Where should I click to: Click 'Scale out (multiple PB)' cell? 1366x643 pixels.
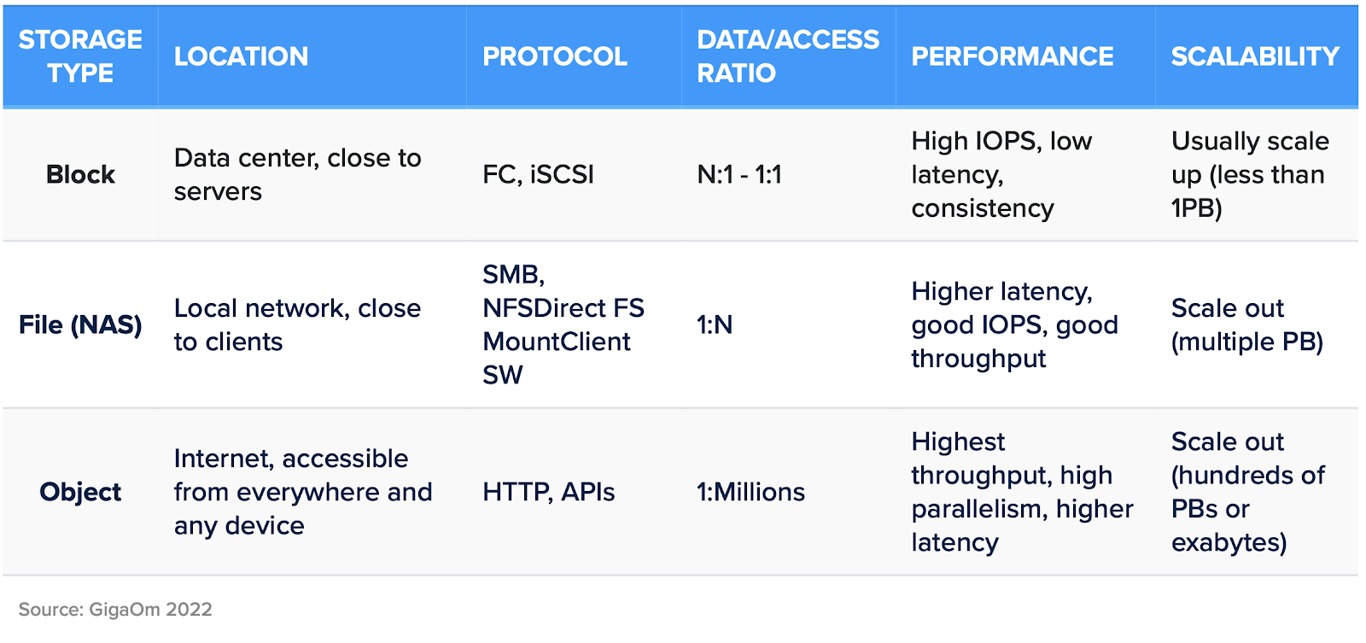click(x=1246, y=324)
